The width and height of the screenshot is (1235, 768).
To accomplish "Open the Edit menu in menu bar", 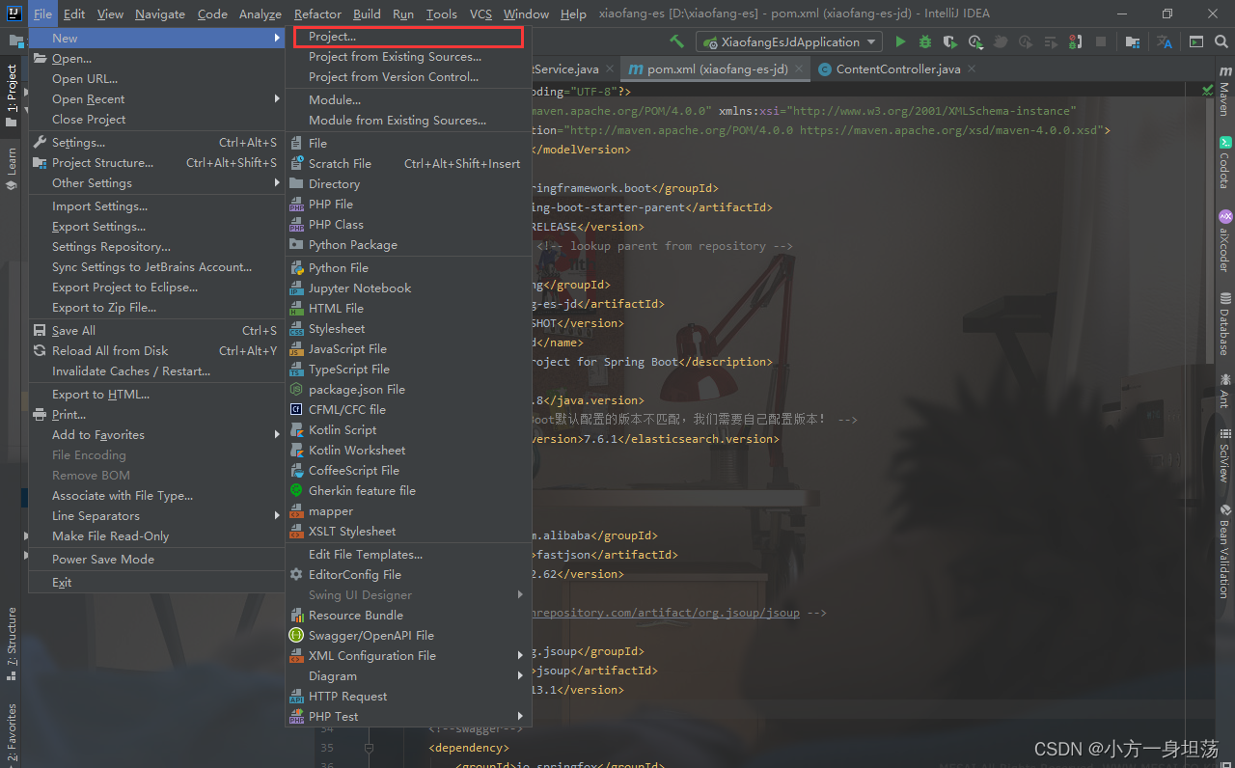I will pyautogui.click(x=74, y=14).
